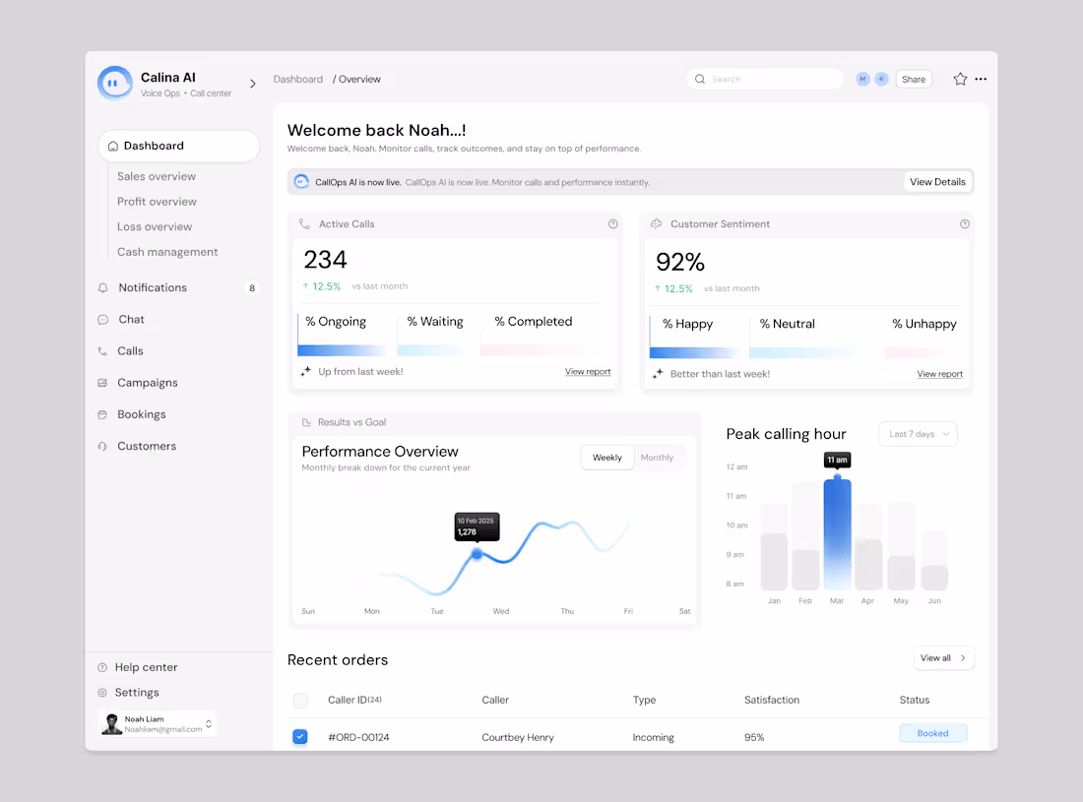Click View Details on the CallOps banner
1083x802 pixels.
coord(937,181)
